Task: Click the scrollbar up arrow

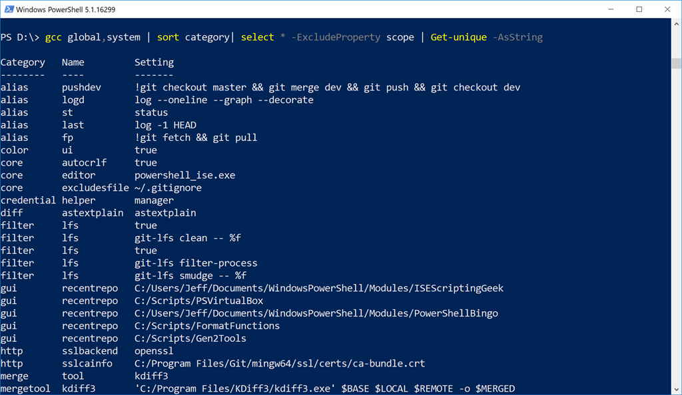Action: (x=677, y=25)
